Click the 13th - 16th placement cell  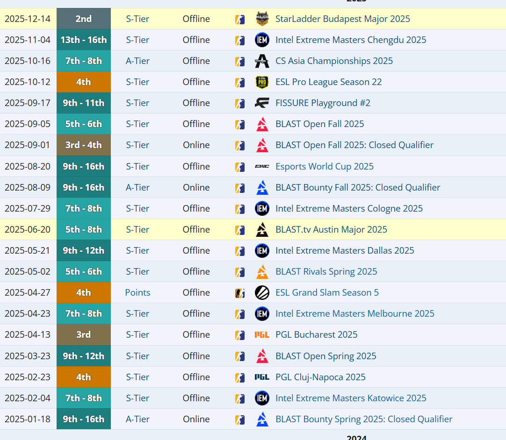coord(84,40)
